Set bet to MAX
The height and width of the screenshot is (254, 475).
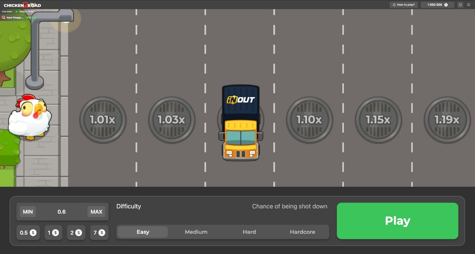click(96, 212)
